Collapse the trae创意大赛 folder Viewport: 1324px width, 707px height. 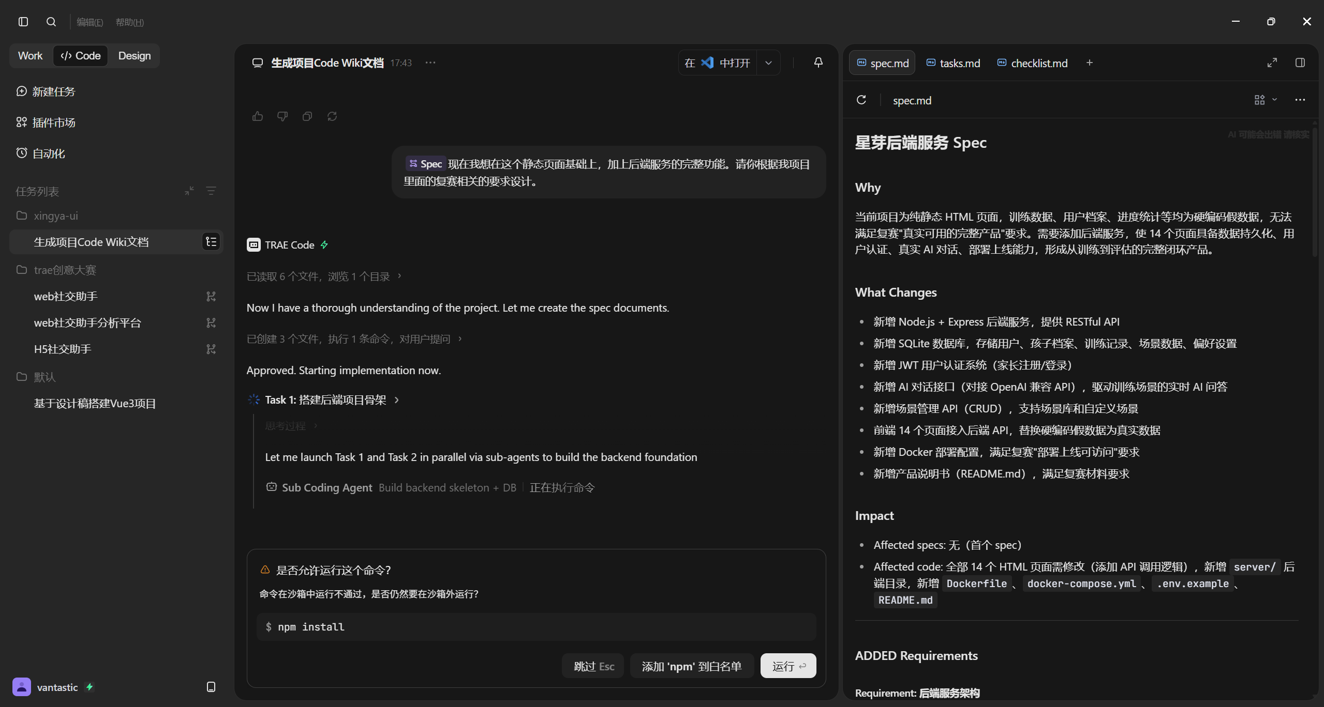coord(56,270)
